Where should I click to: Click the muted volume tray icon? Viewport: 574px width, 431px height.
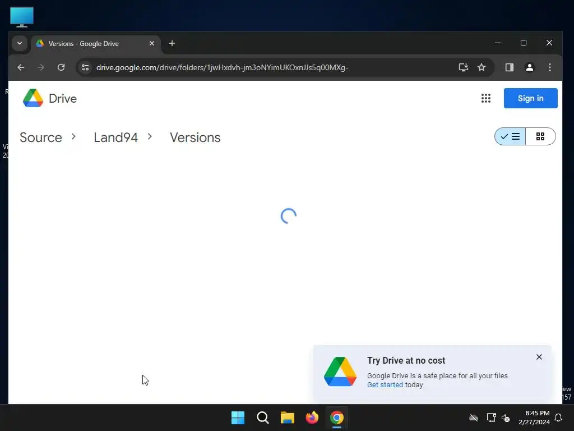506,418
